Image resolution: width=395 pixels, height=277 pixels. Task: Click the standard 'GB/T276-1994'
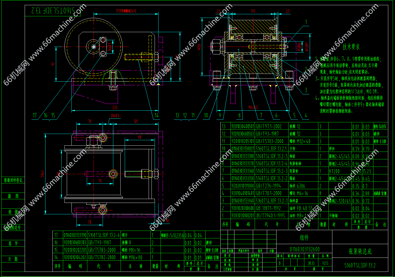268,186
